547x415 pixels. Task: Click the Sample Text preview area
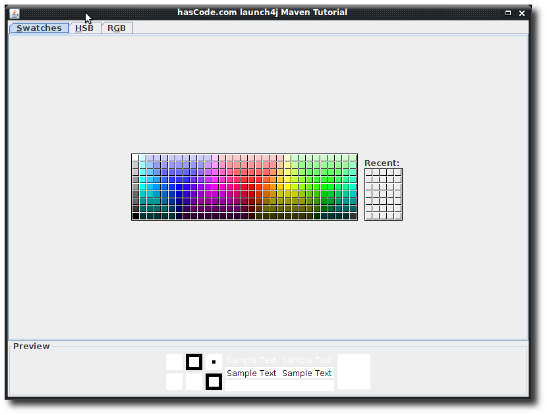[279, 373]
